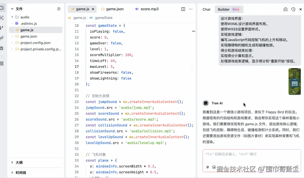Screen dimensions: 304x178
Task: Switch to the game.js tab
Action: [x=83, y=9]
